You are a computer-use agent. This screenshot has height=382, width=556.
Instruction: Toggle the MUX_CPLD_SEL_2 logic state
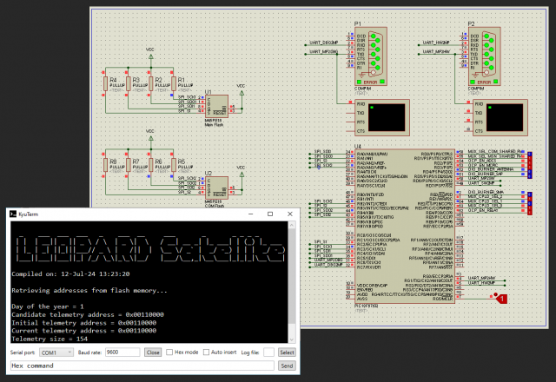tap(530, 199)
